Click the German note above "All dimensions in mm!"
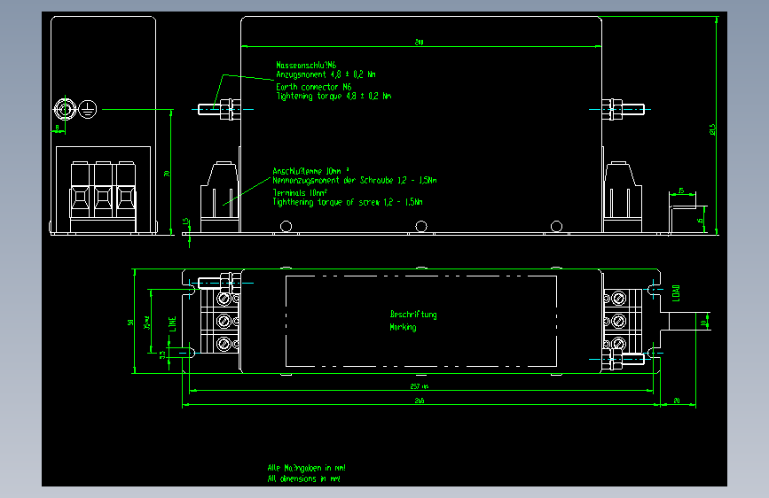769x498 pixels. [x=307, y=468]
